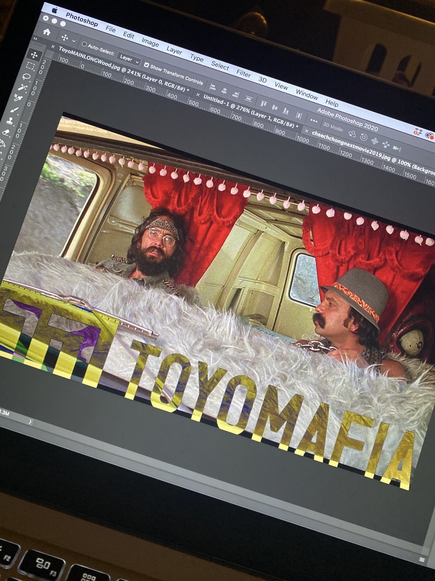435x581 pixels.
Task: Open the View menu
Action: (281, 86)
